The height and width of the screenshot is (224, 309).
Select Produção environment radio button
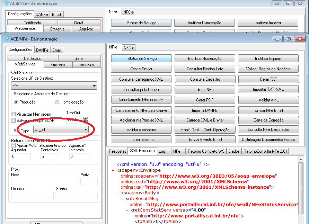[16, 102]
